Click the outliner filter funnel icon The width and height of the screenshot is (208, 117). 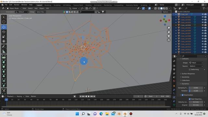(204, 8)
